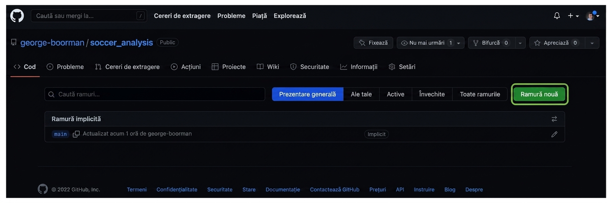Click slash shortcut hint in search
The width and height of the screenshot is (607, 203).
(x=140, y=16)
